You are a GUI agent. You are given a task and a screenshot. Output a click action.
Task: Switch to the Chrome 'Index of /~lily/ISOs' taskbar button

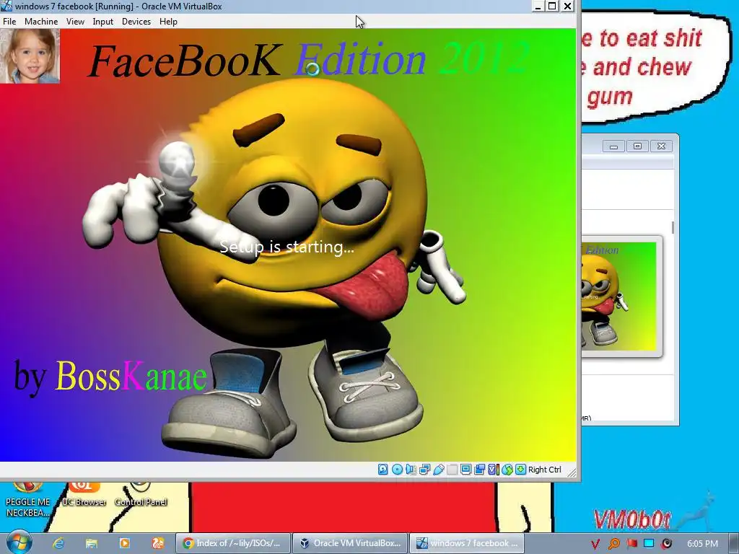(x=232, y=543)
